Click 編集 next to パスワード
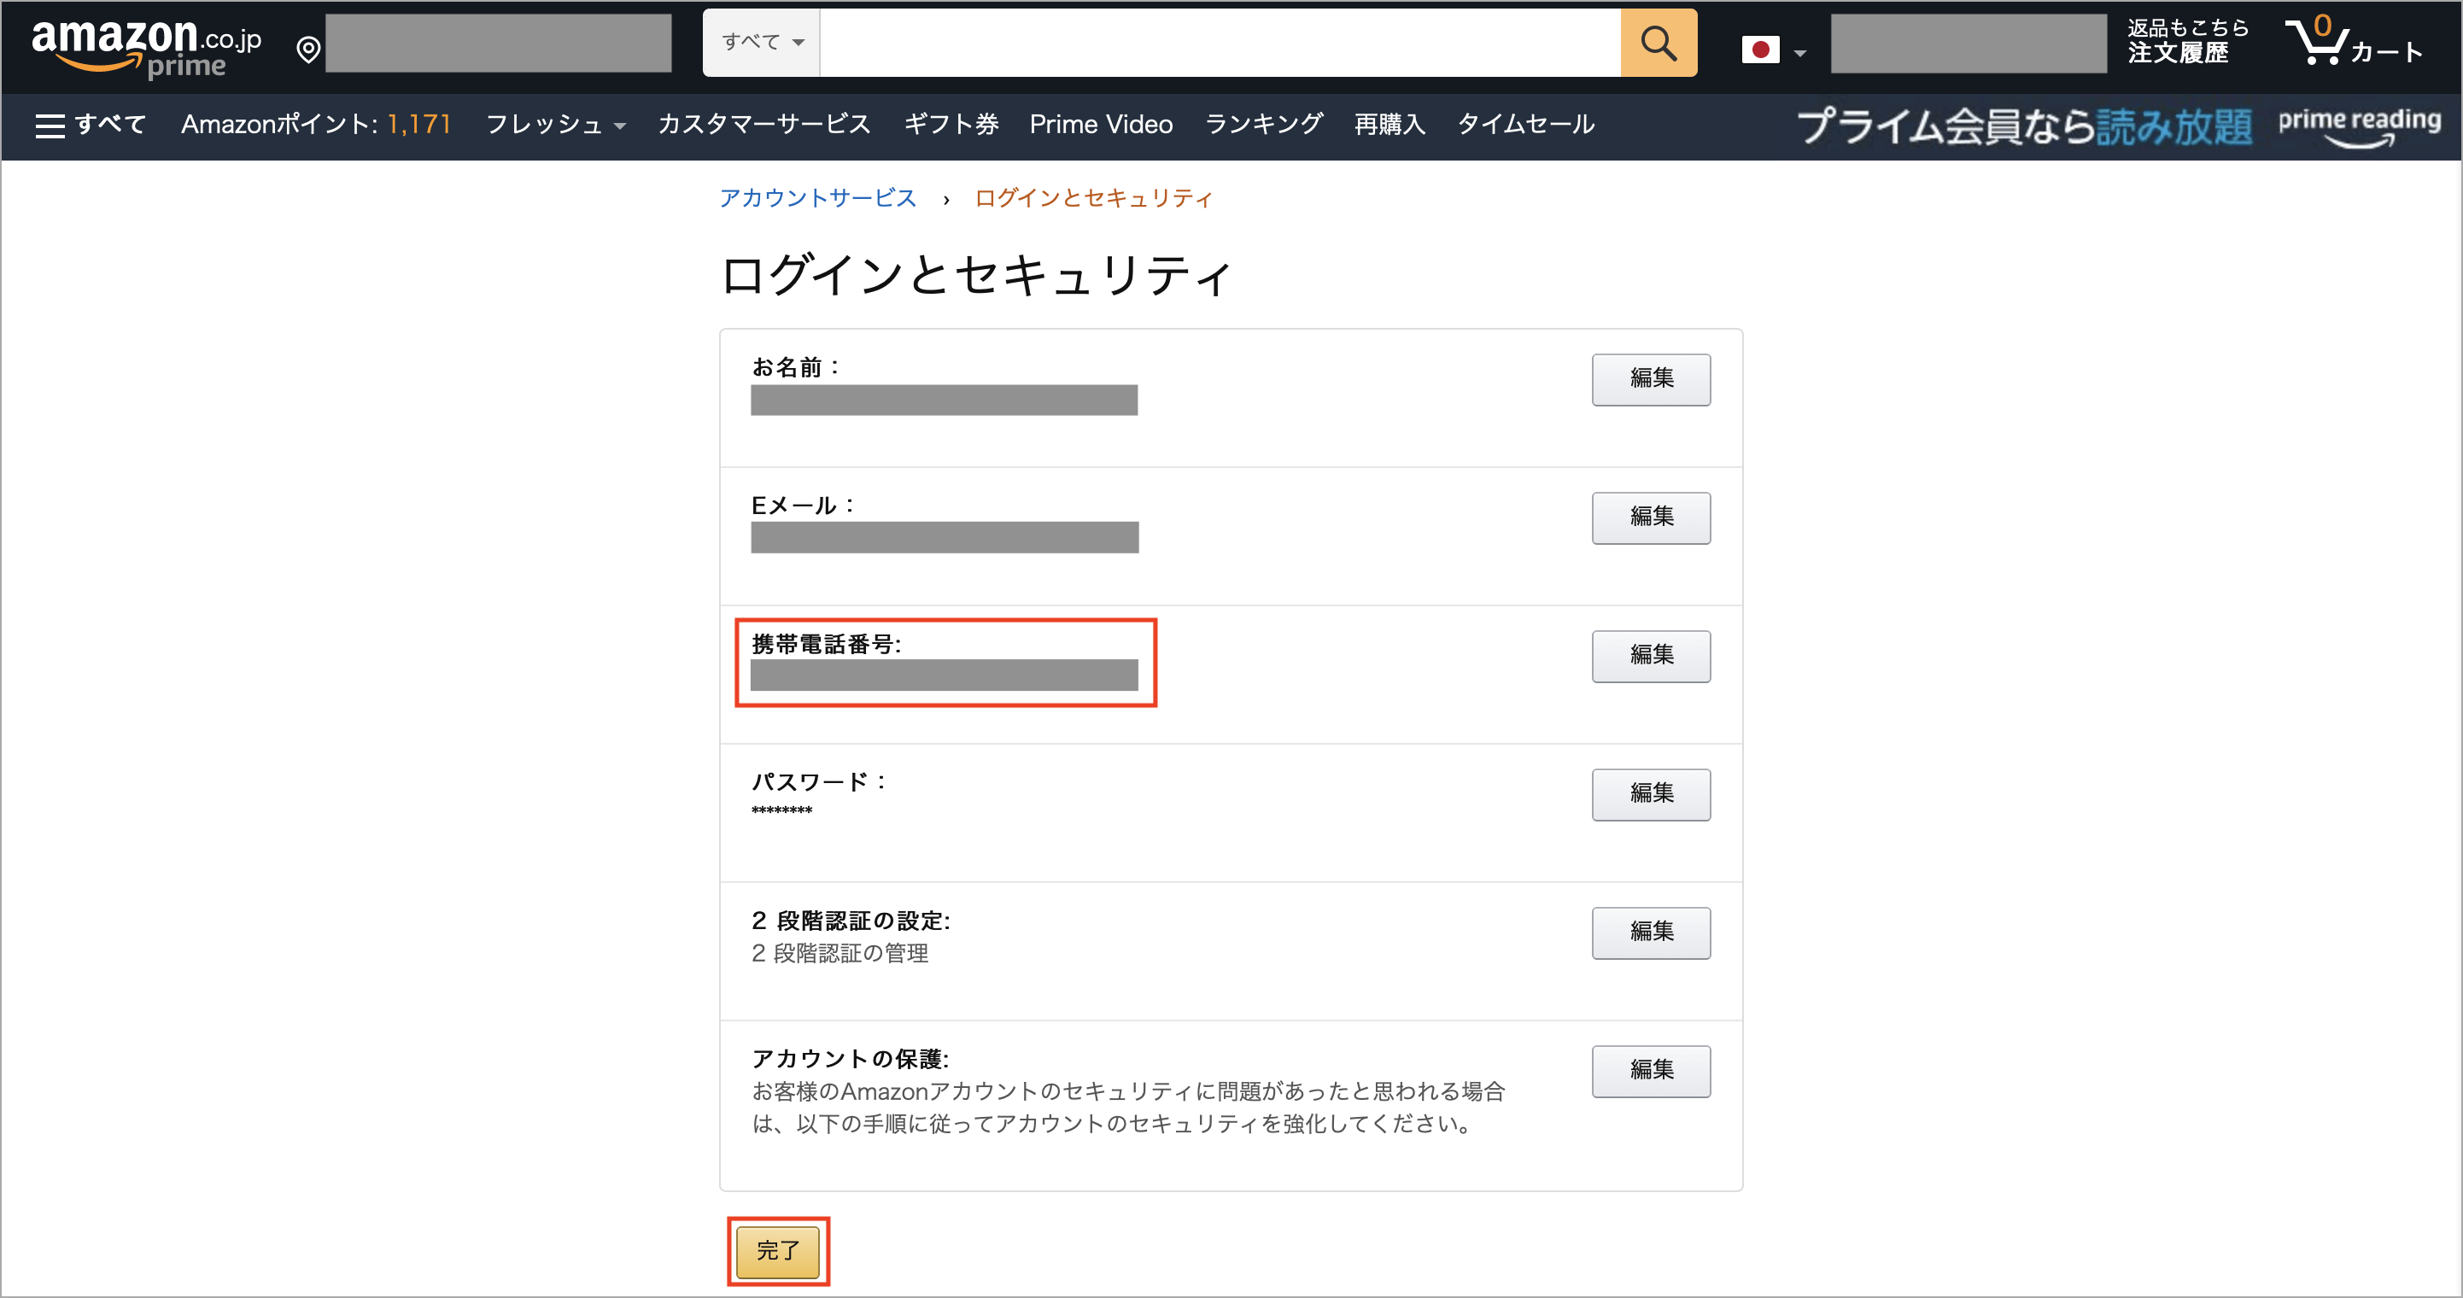This screenshot has width=2463, height=1298. tap(1650, 794)
